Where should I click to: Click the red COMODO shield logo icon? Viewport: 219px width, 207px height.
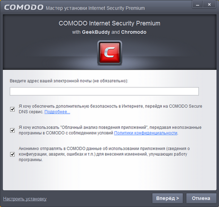(109, 53)
